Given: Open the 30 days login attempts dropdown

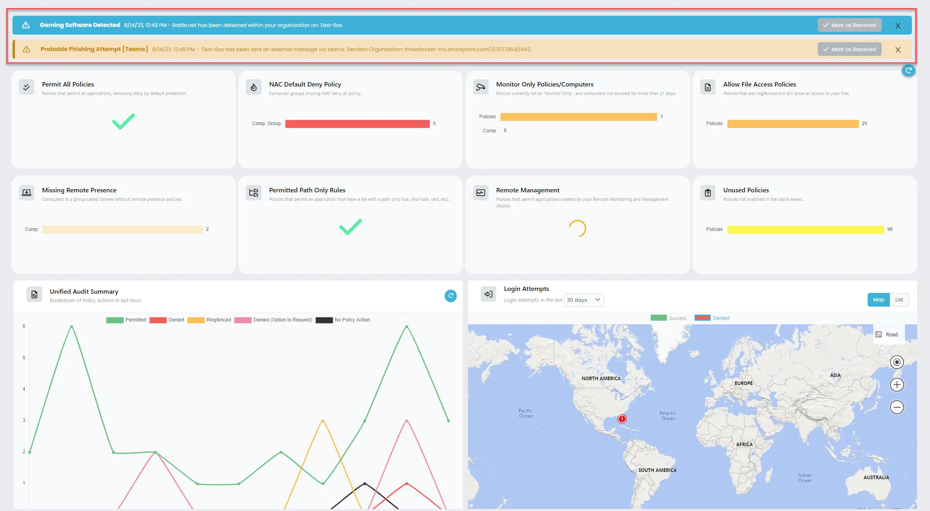Looking at the screenshot, I should point(584,300).
